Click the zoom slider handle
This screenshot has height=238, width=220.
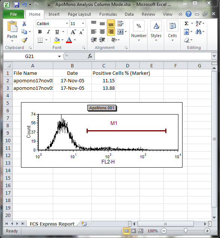tap(186, 231)
